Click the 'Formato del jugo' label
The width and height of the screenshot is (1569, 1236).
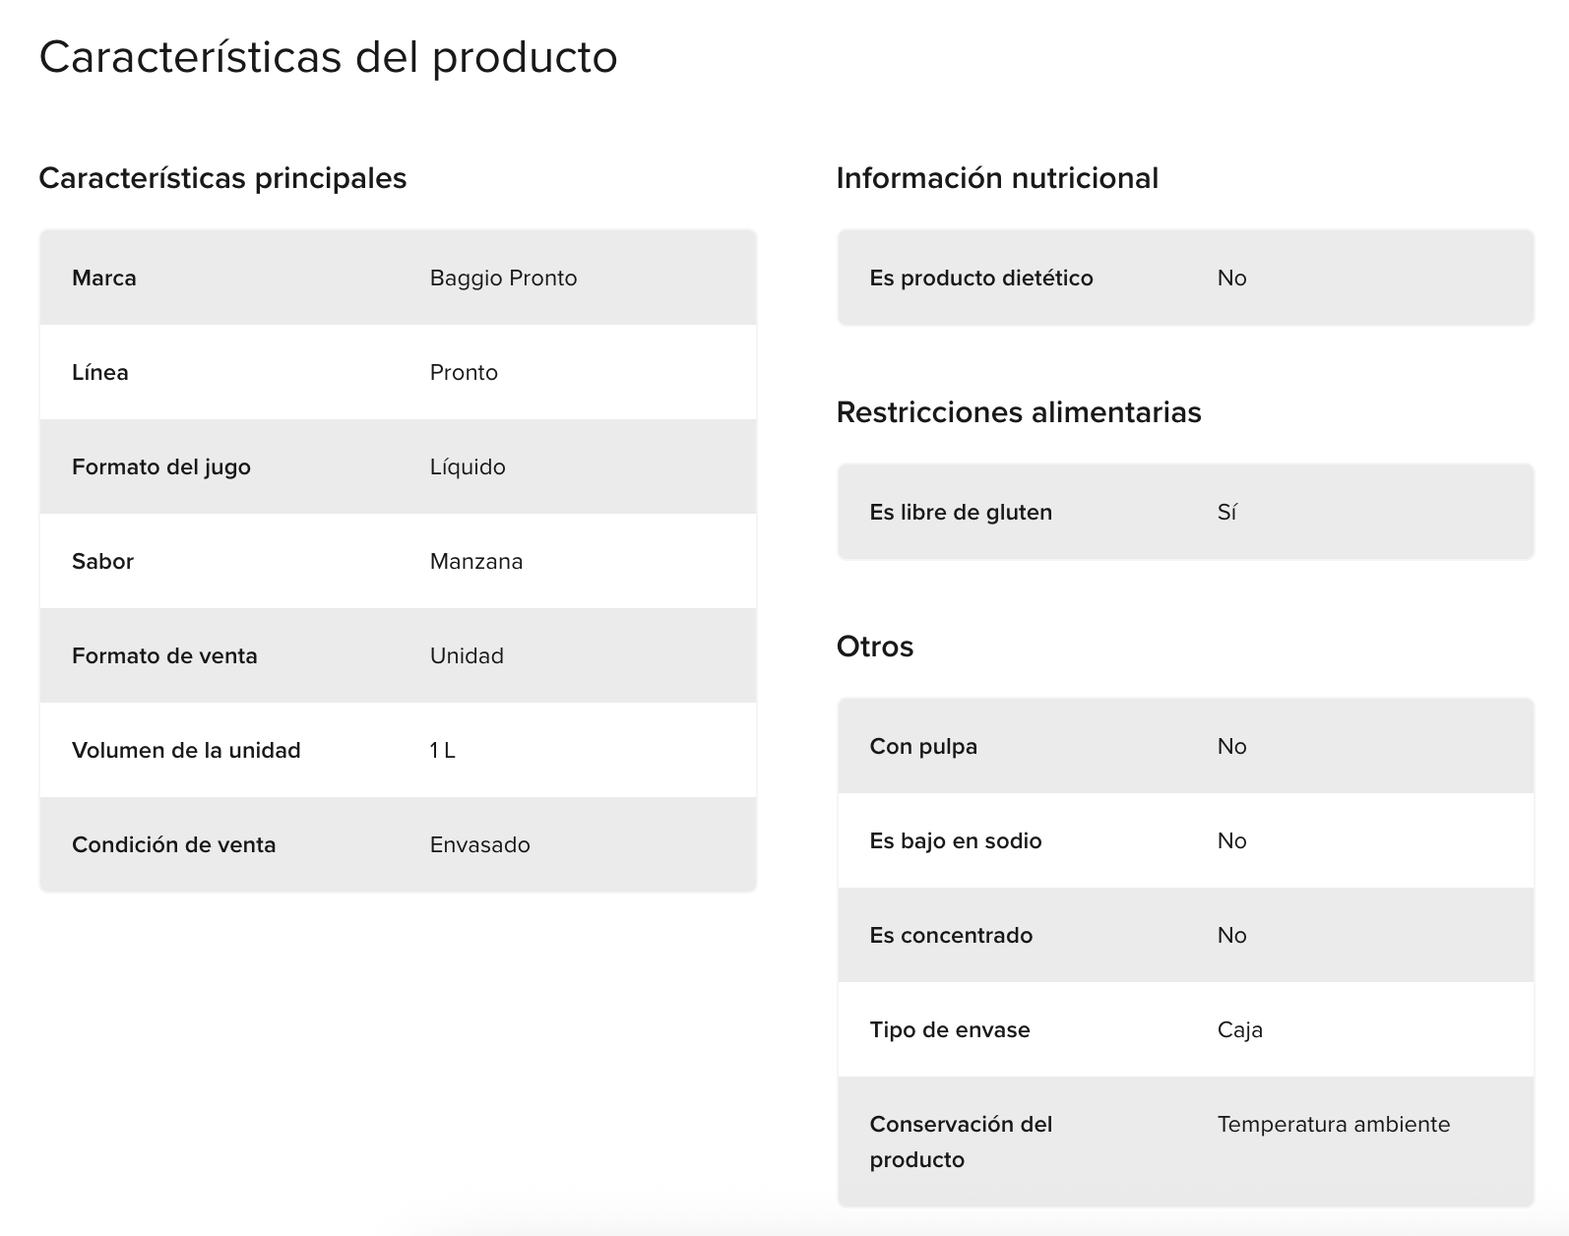(161, 467)
